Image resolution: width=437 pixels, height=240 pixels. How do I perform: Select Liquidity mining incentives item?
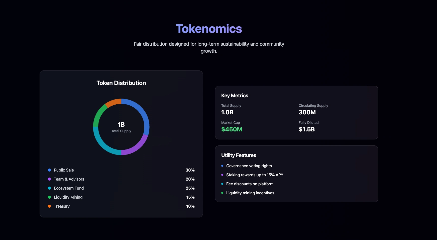pyautogui.click(x=250, y=193)
